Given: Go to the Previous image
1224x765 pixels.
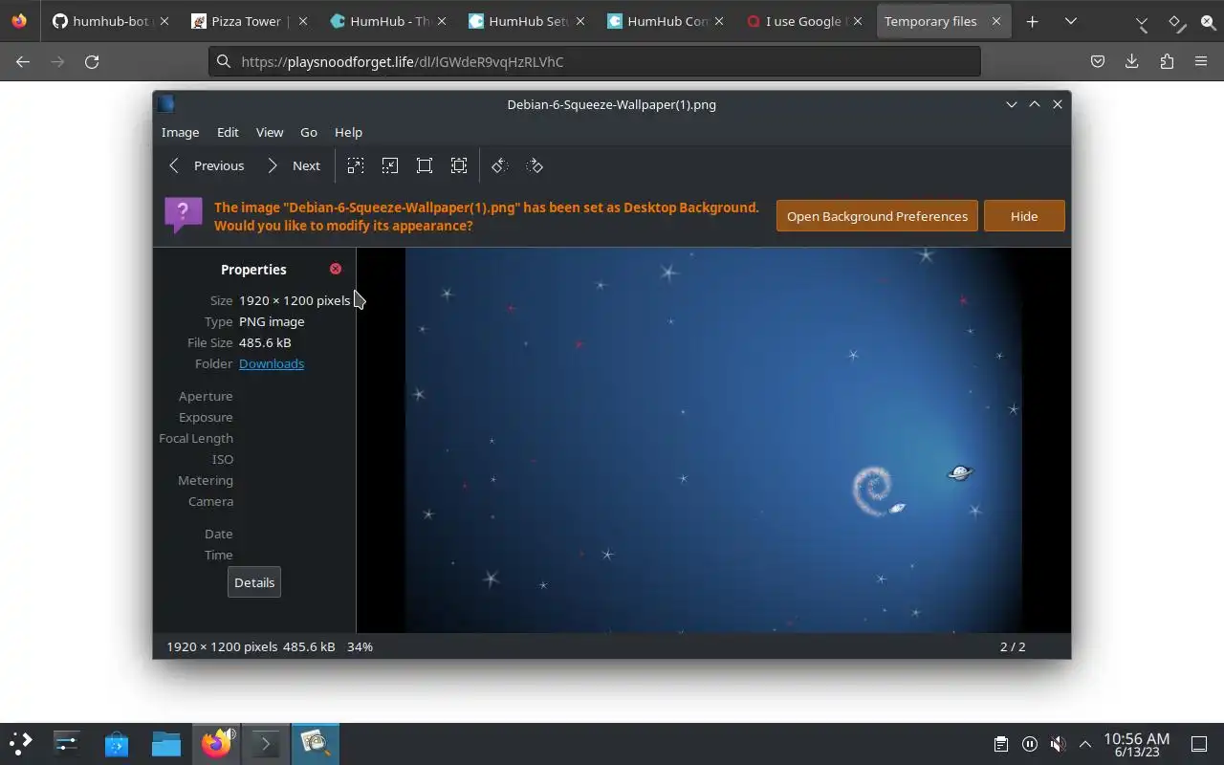Looking at the screenshot, I should [x=207, y=165].
